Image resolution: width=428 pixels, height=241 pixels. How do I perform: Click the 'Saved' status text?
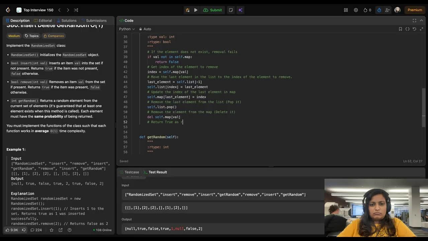click(124, 161)
